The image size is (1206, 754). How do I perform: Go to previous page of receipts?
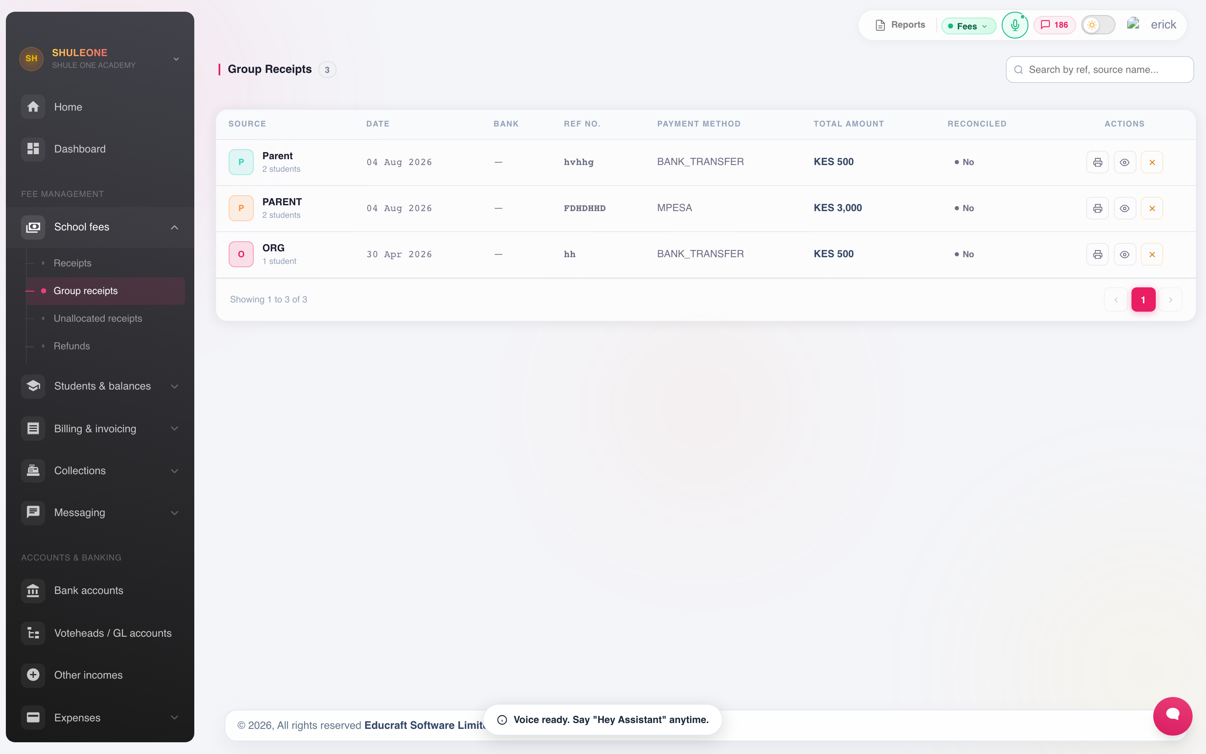tap(1116, 300)
